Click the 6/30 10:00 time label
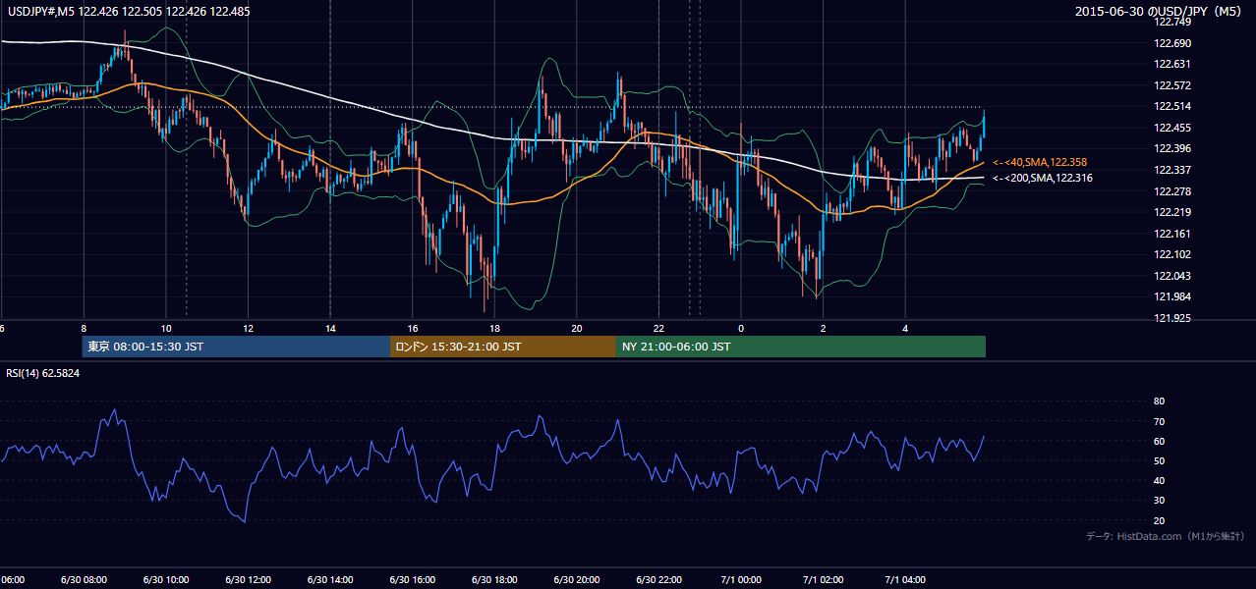 tap(166, 580)
